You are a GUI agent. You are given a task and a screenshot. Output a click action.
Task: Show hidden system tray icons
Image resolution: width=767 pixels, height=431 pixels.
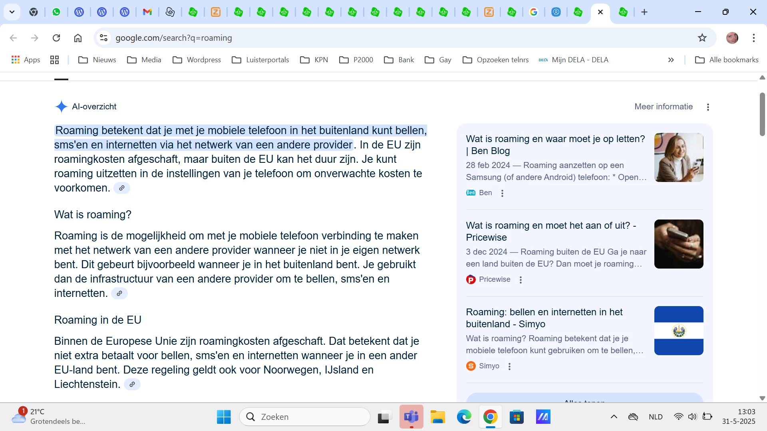pyautogui.click(x=614, y=417)
